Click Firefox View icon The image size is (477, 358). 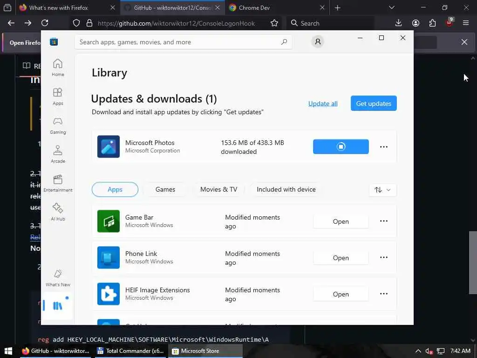pyautogui.click(x=7, y=8)
